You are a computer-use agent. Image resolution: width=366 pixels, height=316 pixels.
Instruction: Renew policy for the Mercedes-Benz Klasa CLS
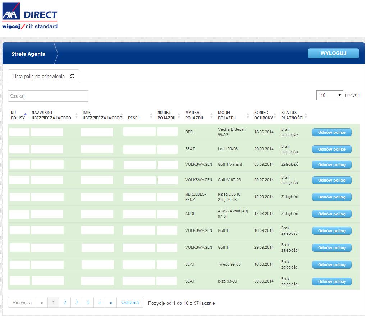pos(332,197)
